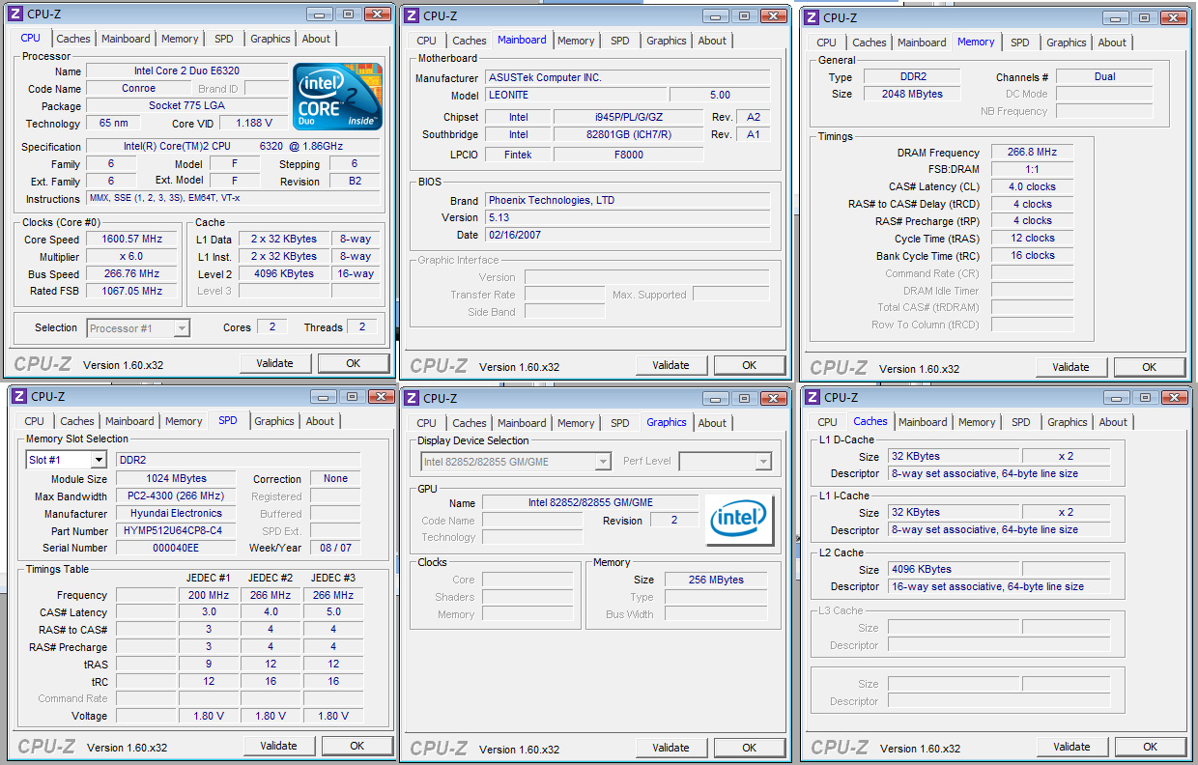
Task: Select Caches tab in Graphics window
Action: [x=470, y=423]
